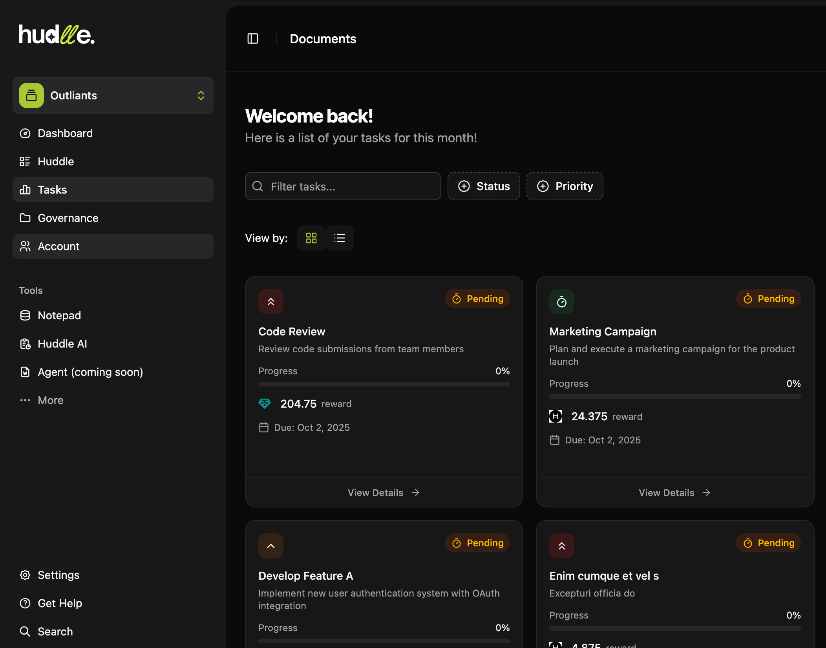The height and width of the screenshot is (648, 826).
Task: Click Pending badge on Code Review
Action: (477, 299)
